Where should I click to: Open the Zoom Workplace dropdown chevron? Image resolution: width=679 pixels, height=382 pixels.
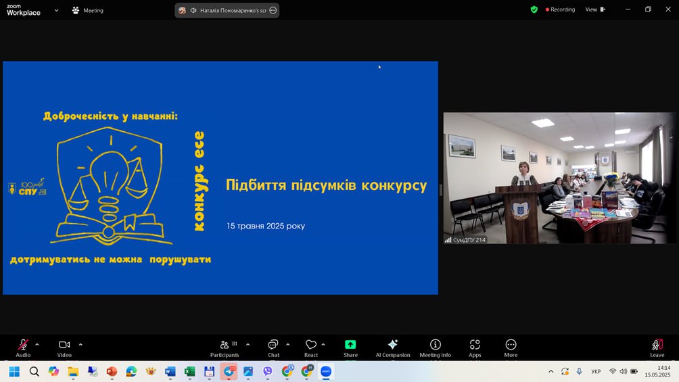56,10
